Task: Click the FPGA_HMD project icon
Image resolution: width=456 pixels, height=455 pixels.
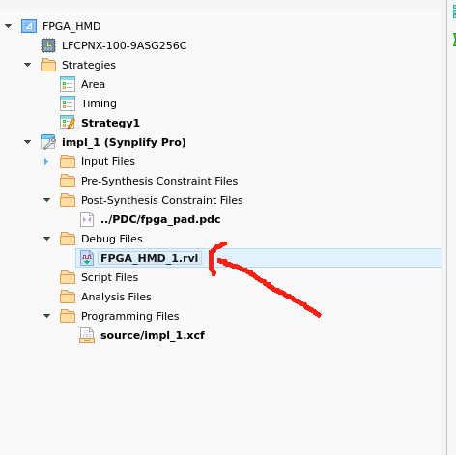Action: (29, 26)
